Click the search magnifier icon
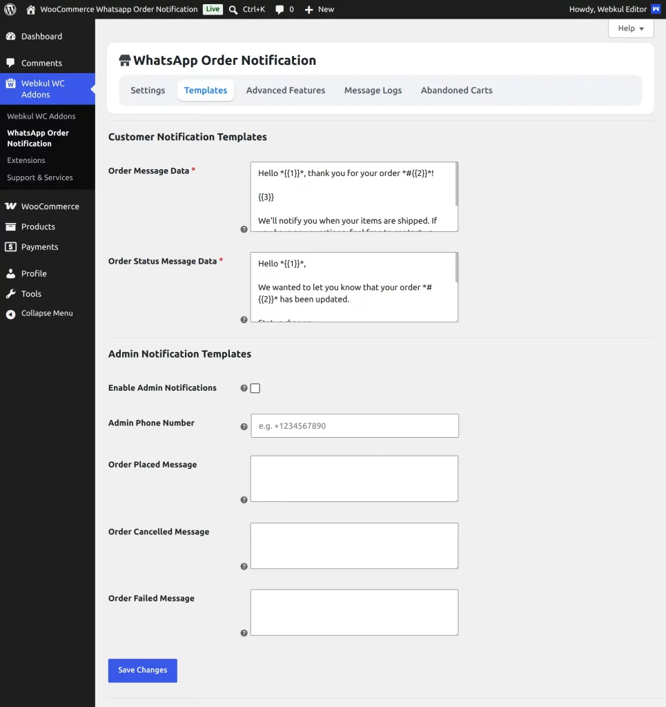This screenshot has width=666, height=707. (233, 10)
